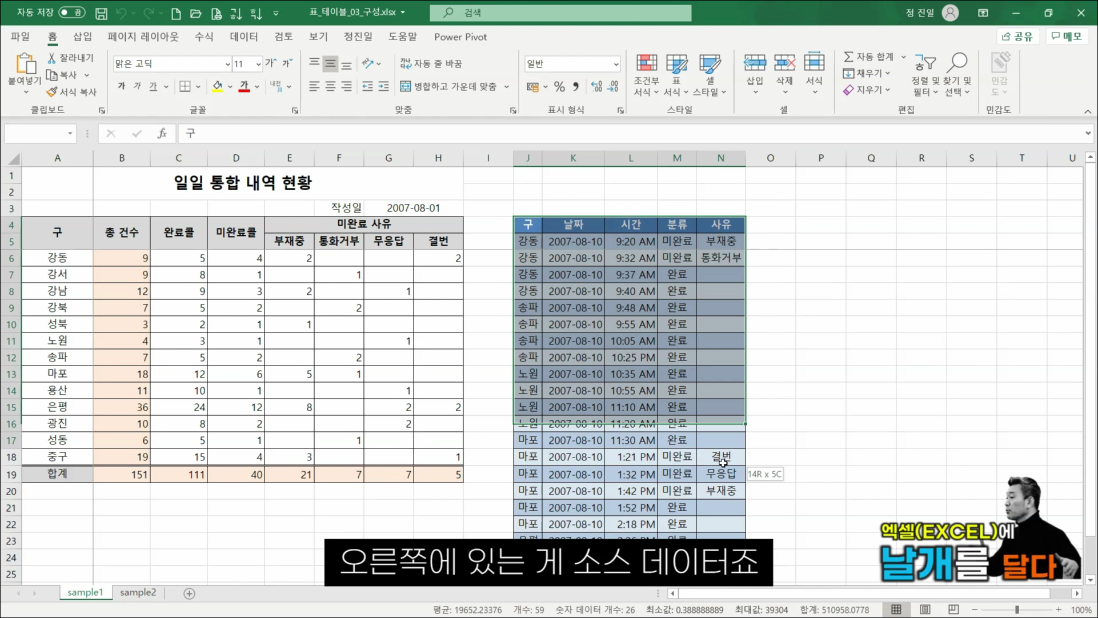Toggle 자동 줄 바꿈 (Wrap Text)
Screen dimensions: 1098x618
[x=434, y=63]
